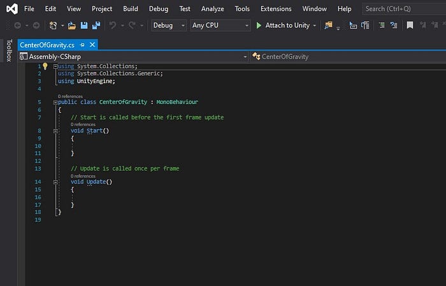Open the Help menu

click(x=344, y=9)
